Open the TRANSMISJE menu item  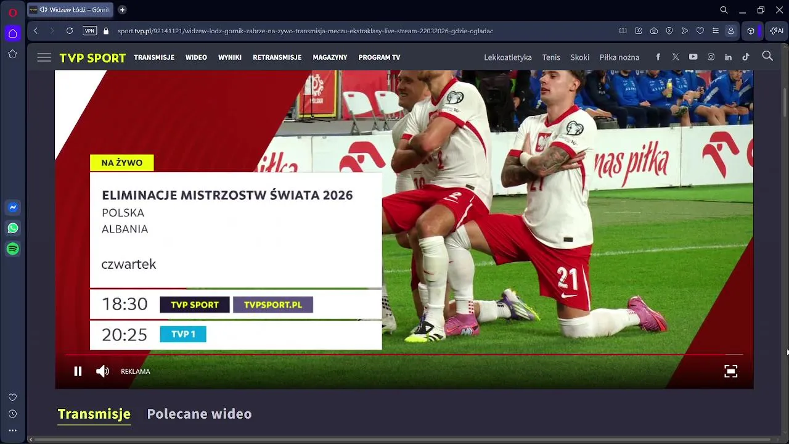154,57
